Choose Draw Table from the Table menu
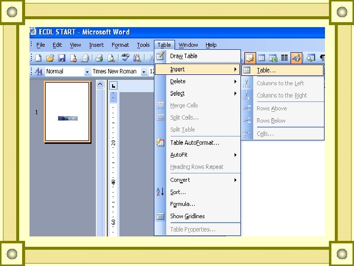The width and height of the screenshot is (354, 266). 198,56
